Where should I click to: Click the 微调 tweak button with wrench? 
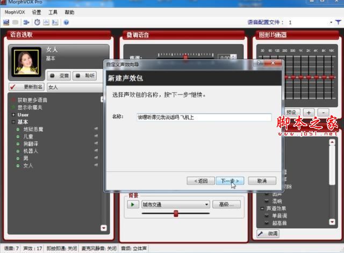click(268, 234)
